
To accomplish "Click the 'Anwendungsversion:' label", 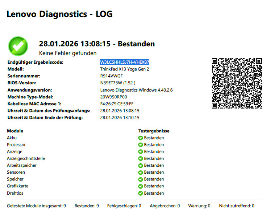I will point(30,90).
